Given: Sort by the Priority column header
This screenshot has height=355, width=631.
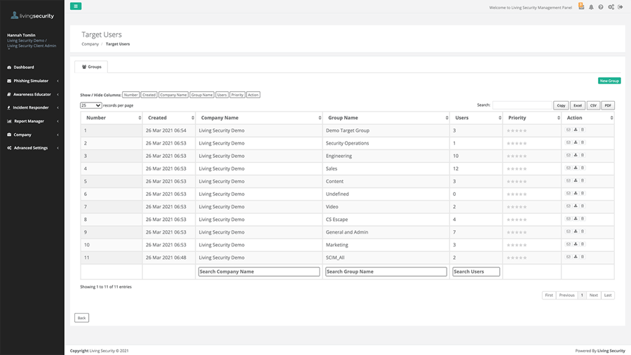Looking at the screenshot, I should (x=532, y=118).
